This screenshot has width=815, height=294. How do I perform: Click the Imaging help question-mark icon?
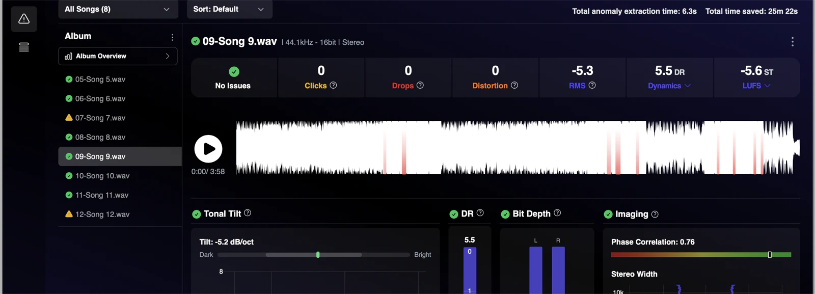click(655, 215)
